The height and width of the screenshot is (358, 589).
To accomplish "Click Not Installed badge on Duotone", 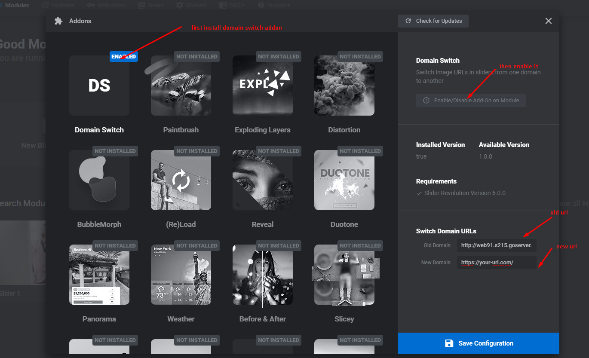I will tap(360, 151).
